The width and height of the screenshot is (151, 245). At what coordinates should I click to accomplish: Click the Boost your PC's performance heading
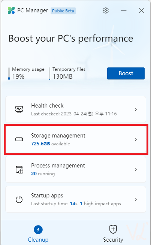[x=71, y=39]
